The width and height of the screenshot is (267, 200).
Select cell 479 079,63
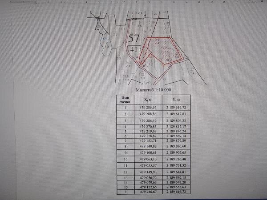[x=148, y=183]
